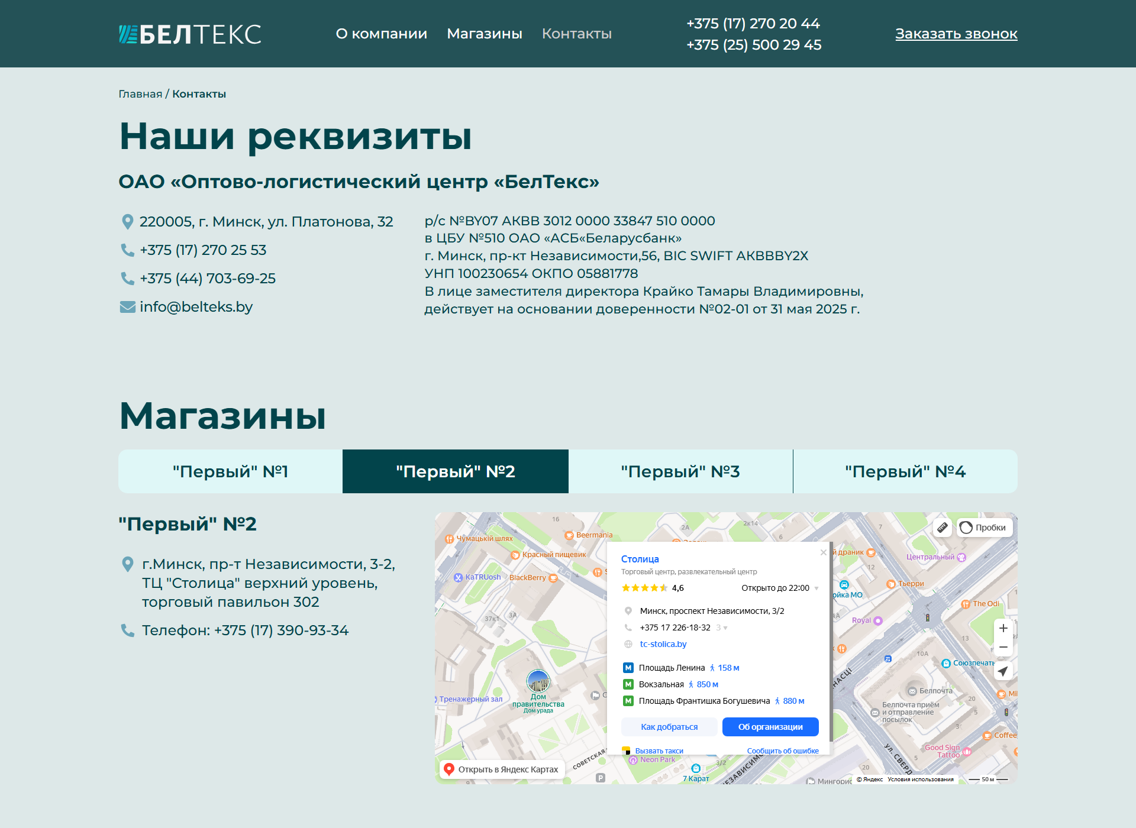
Task: Click the Заказать звонок link
Action: (x=956, y=34)
